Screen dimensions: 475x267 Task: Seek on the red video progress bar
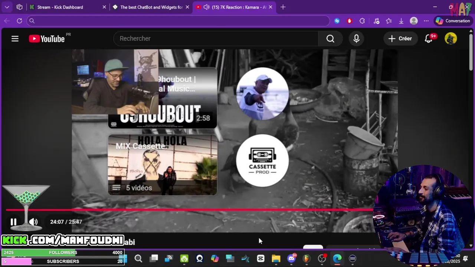pyautogui.click(x=189, y=210)
